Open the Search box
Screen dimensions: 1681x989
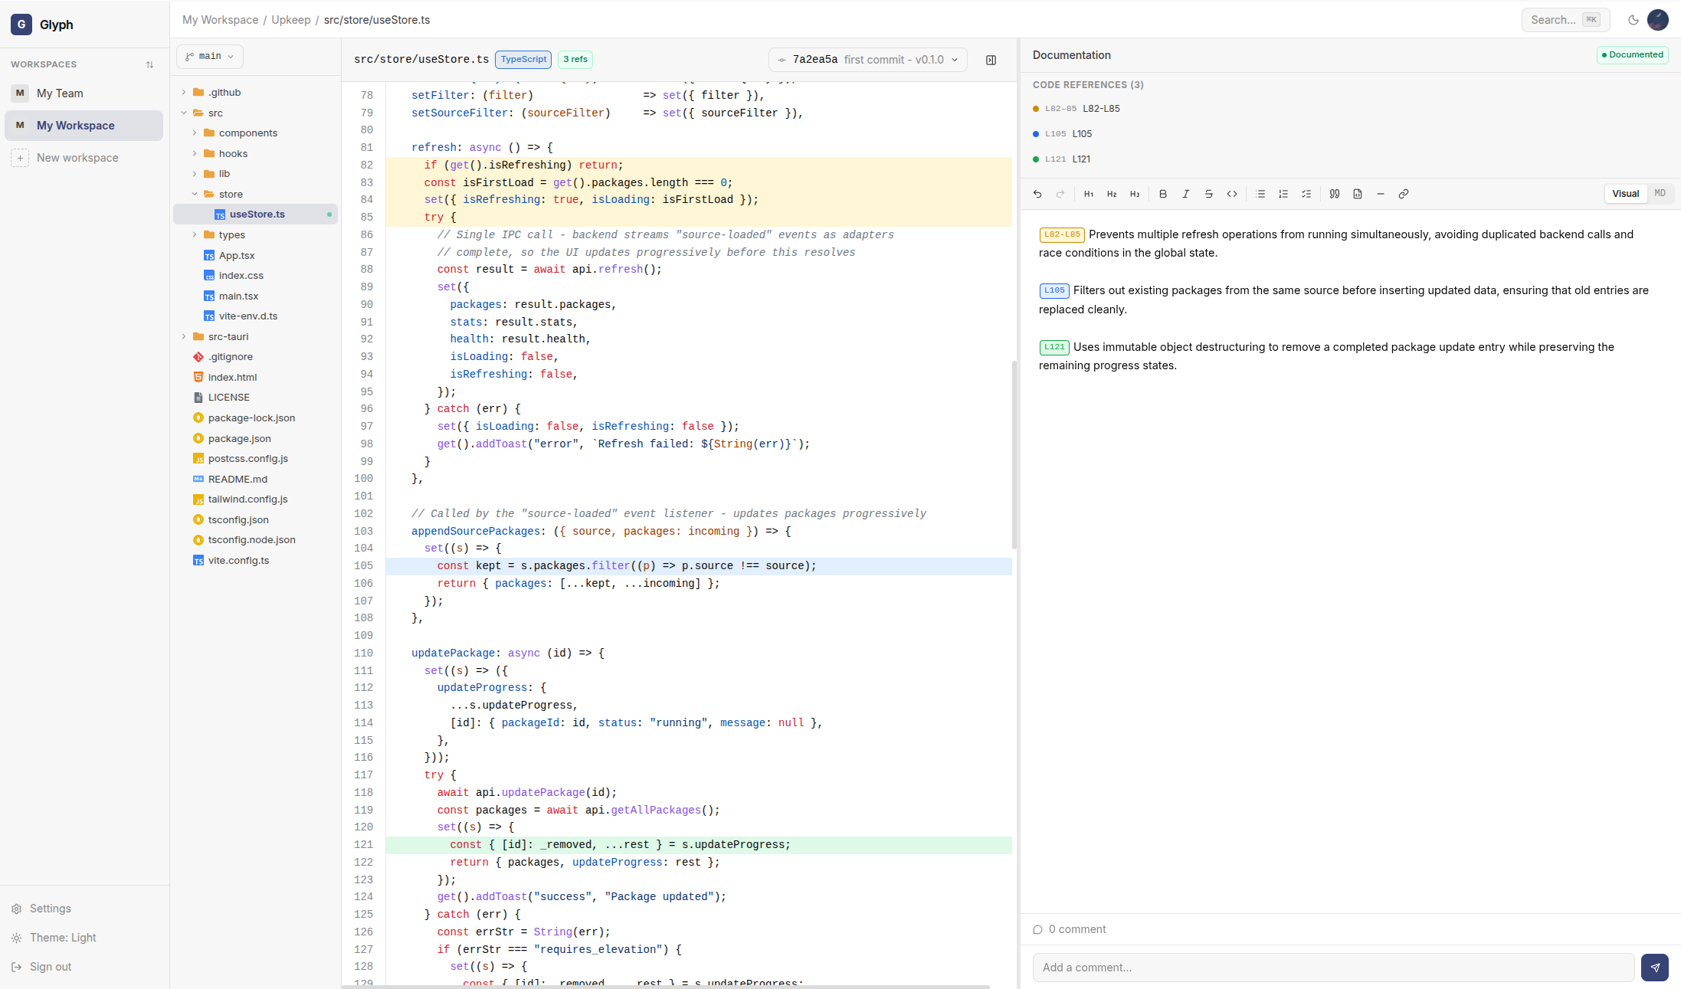click(1565, 20)
